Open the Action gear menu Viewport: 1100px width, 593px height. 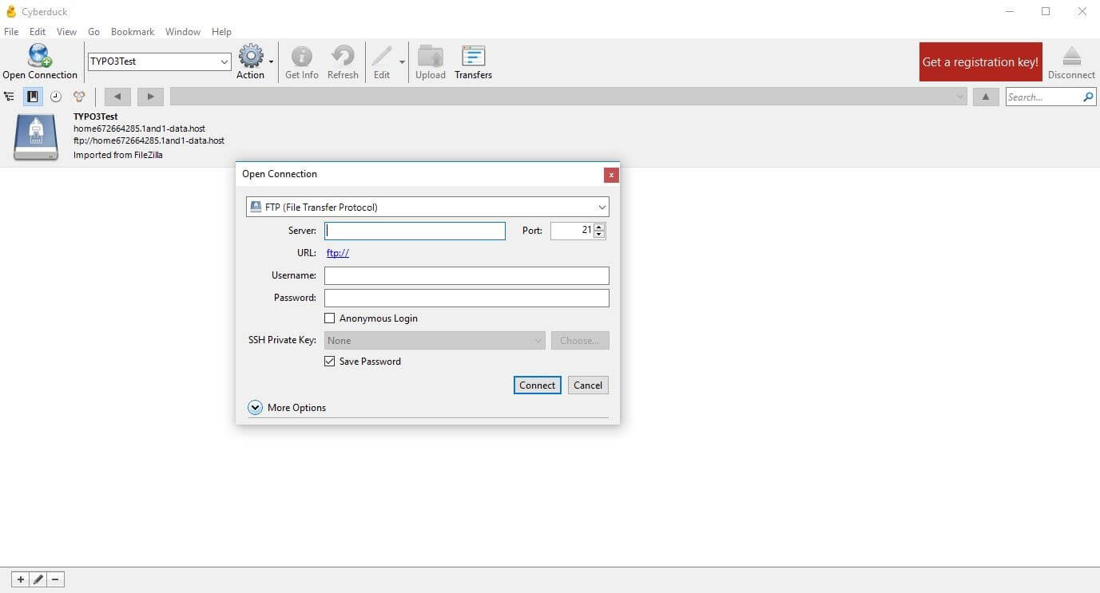click(x=252, y=57)
